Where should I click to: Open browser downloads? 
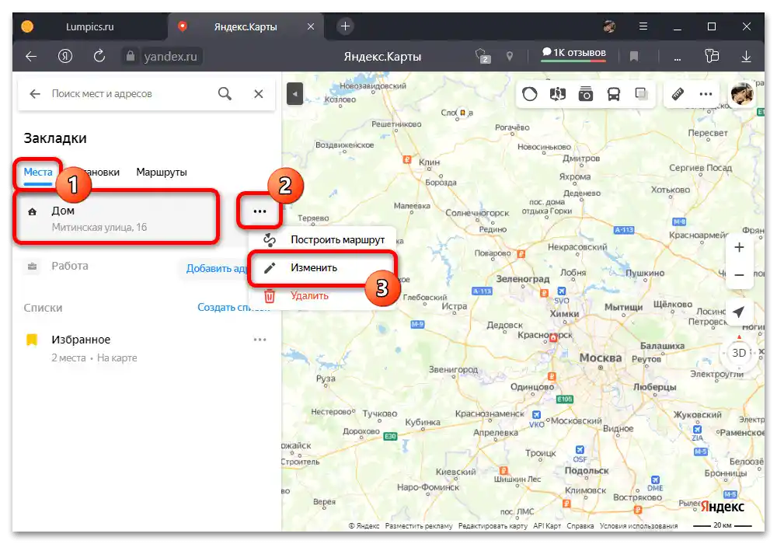tap(746, 57)
